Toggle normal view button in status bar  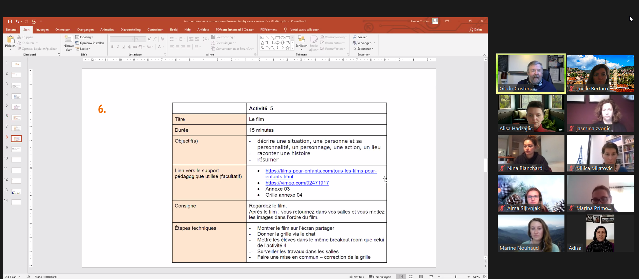401,277
